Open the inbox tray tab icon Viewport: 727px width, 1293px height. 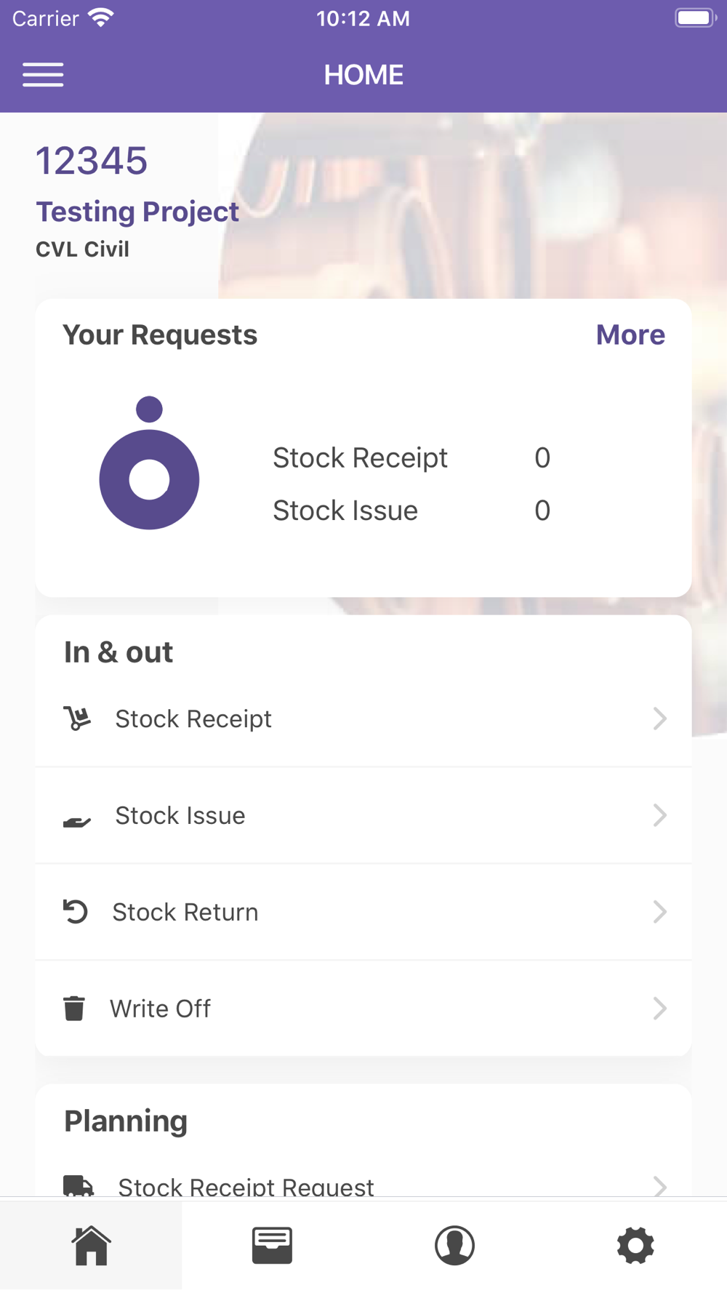pos(273,1245)
